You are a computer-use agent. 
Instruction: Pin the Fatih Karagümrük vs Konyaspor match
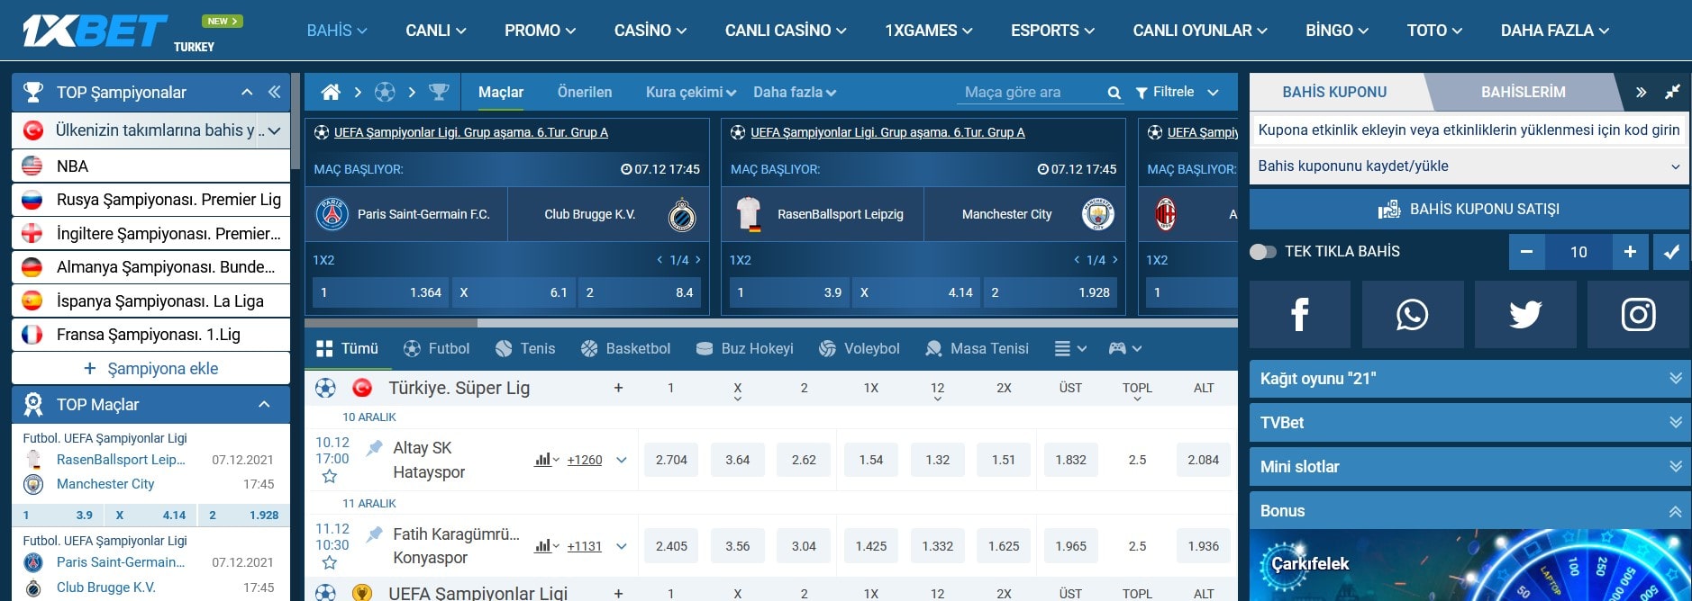[374, 534]
